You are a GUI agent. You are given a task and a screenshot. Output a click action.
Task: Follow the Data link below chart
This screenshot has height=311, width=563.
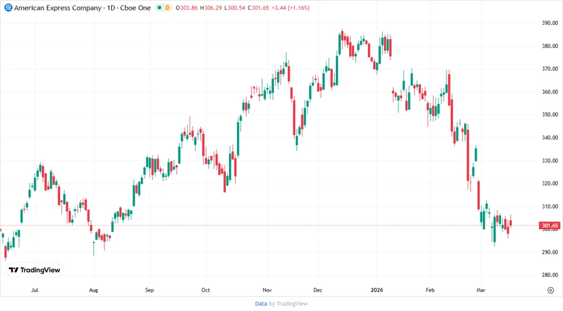(261, 304)
